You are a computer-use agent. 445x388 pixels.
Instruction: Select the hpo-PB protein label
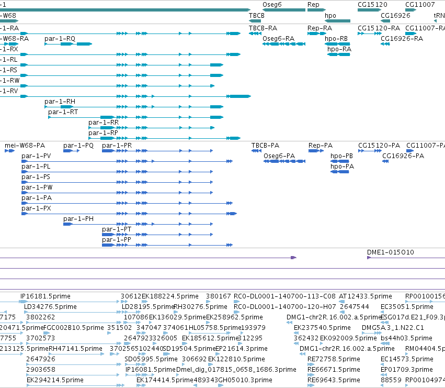[x=341, y=156]
